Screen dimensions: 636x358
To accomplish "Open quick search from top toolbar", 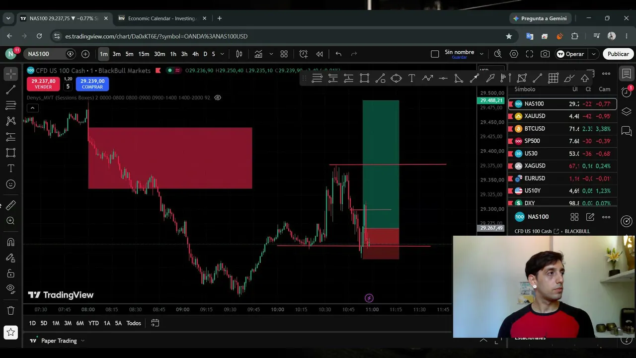I will tap(498, 54).
